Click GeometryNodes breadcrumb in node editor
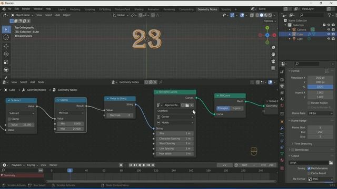Screen dimensions: 337x189 coord(36,90)
